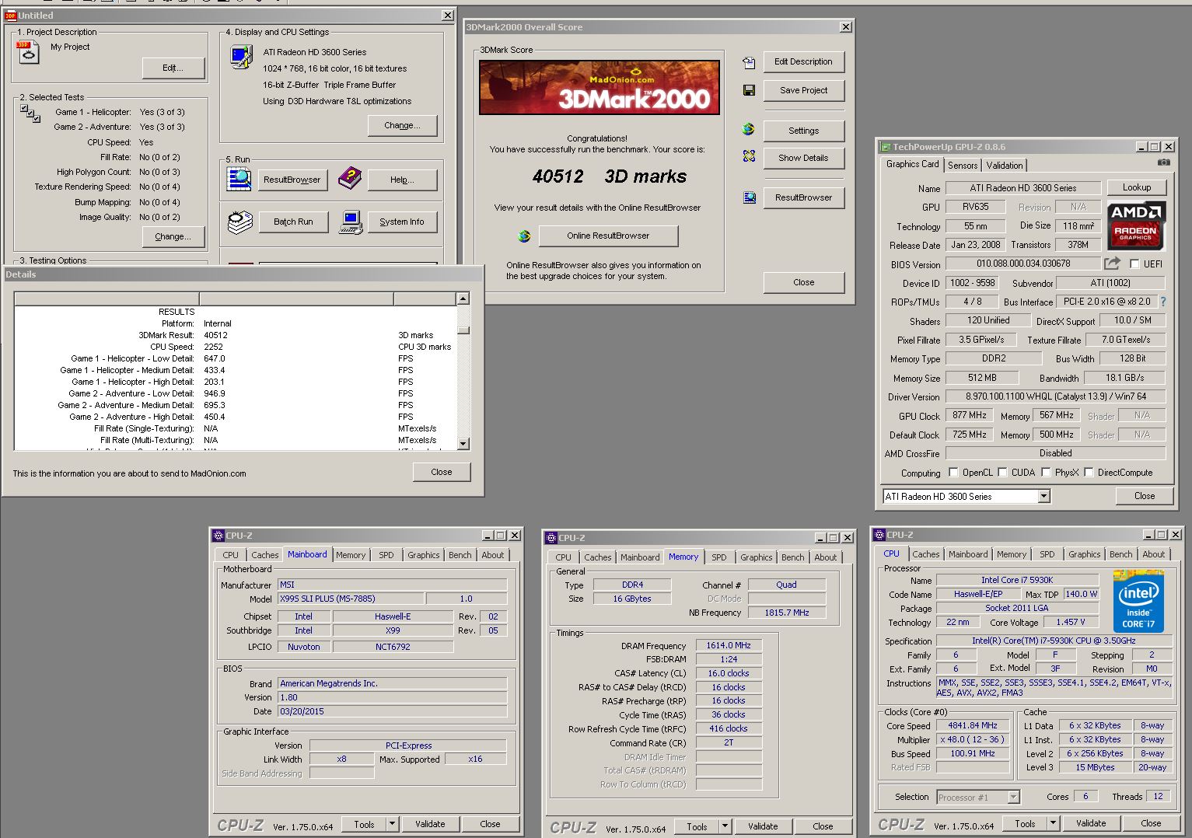Screen dimensions: 1192x838
Task: Click the Lookup button in GPU-Z
Action: point(1136,187)
